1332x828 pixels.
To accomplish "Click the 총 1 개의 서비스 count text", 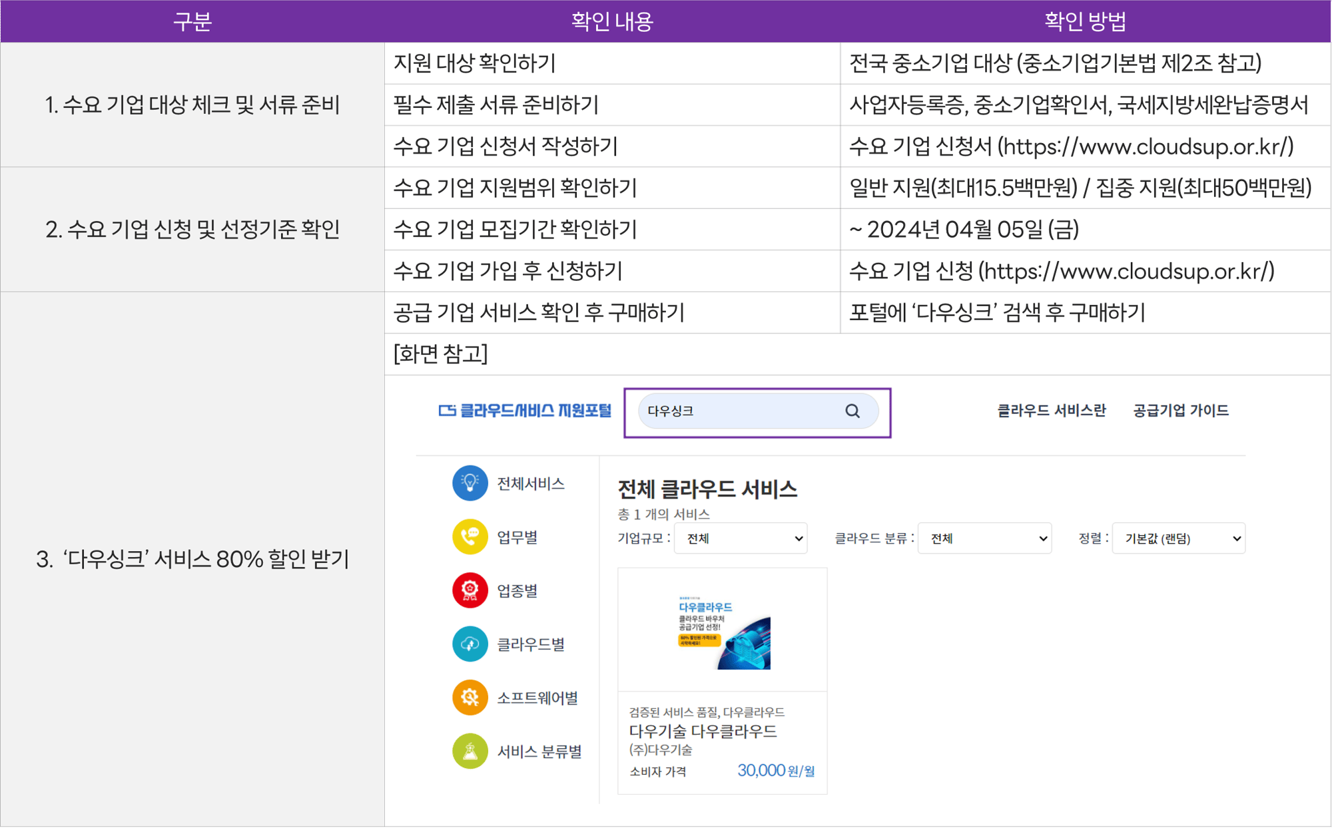I will [663, 514].
